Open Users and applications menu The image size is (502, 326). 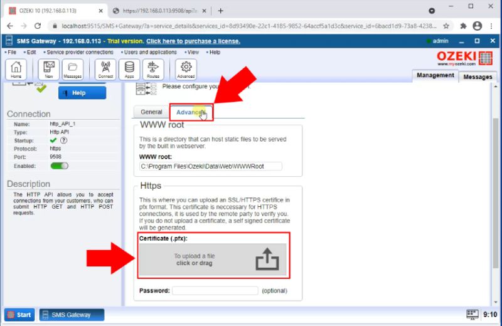tap(150, 52)
